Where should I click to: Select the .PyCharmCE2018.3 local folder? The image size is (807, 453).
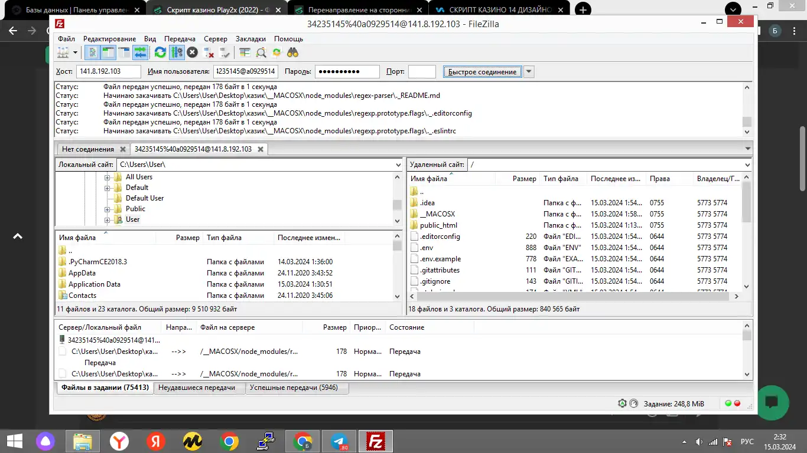97,262
